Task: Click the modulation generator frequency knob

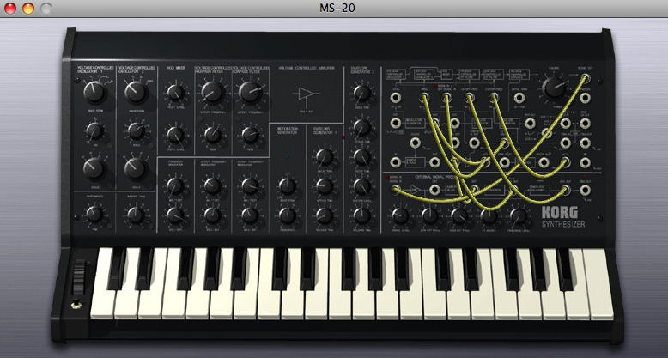Action: [286, 214]
